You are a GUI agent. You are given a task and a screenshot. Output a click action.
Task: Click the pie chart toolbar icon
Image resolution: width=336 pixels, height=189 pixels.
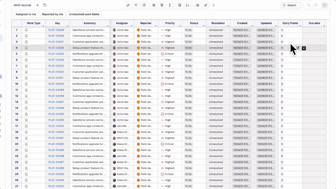click(x=144, y=5)
